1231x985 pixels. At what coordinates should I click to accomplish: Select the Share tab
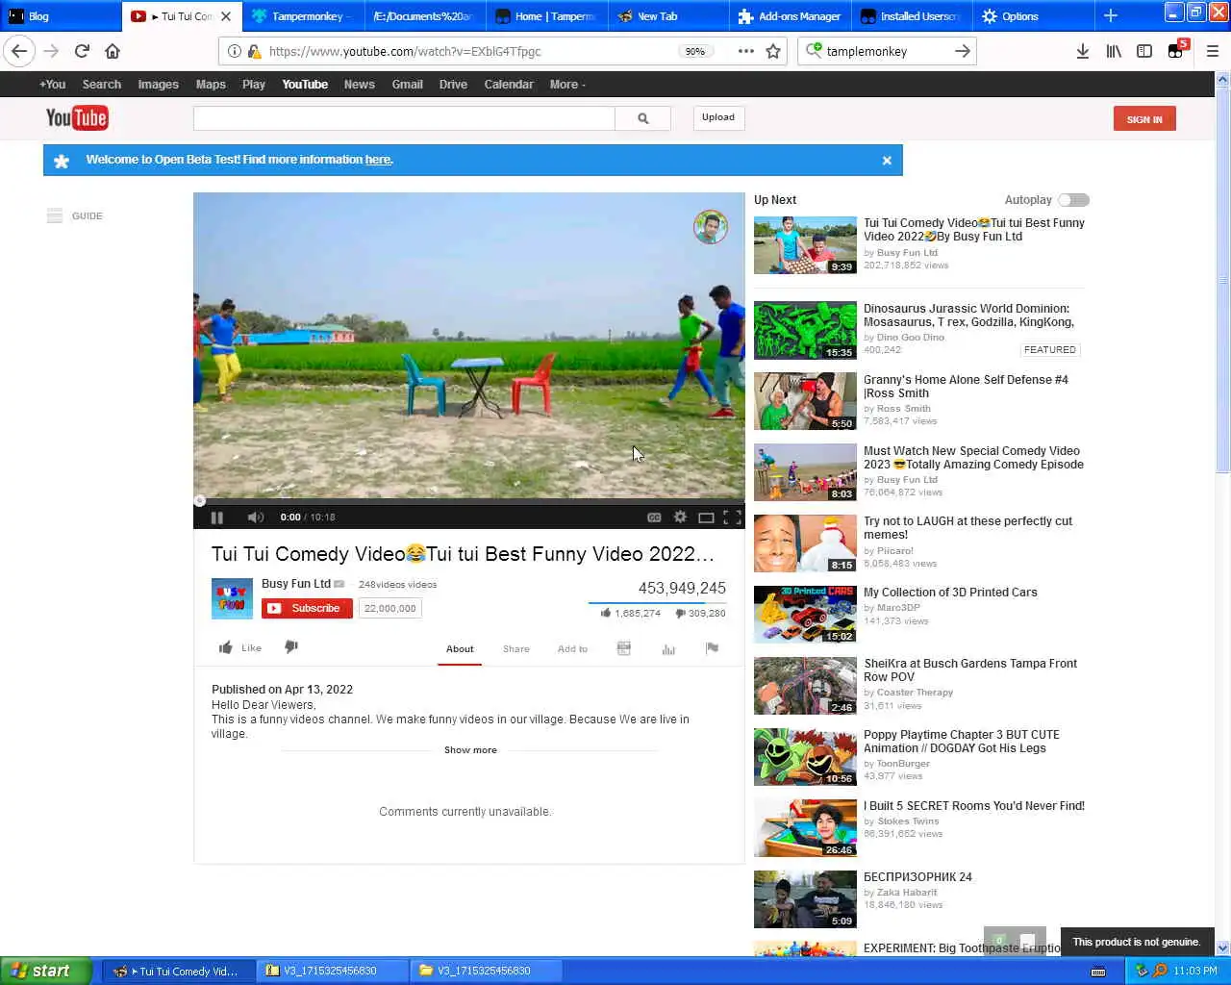516,649
